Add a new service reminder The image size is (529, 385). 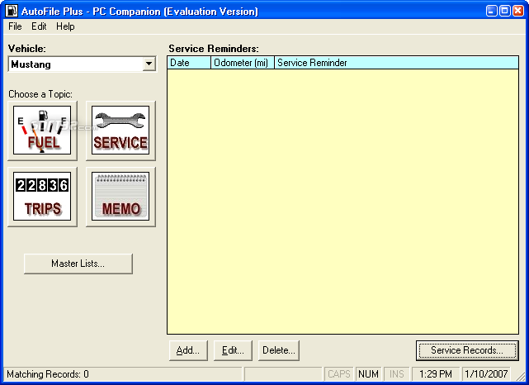pyautogui.click(x=188, y=350)
